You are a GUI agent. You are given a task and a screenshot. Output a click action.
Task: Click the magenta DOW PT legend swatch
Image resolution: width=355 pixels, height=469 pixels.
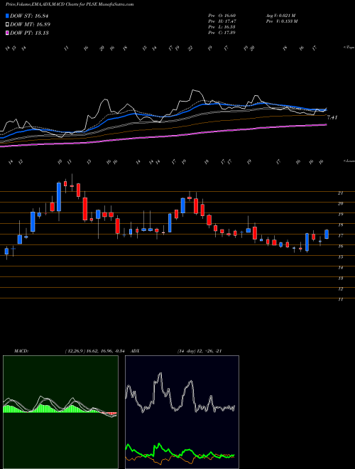pyautogui.click(x=7, y=33)
